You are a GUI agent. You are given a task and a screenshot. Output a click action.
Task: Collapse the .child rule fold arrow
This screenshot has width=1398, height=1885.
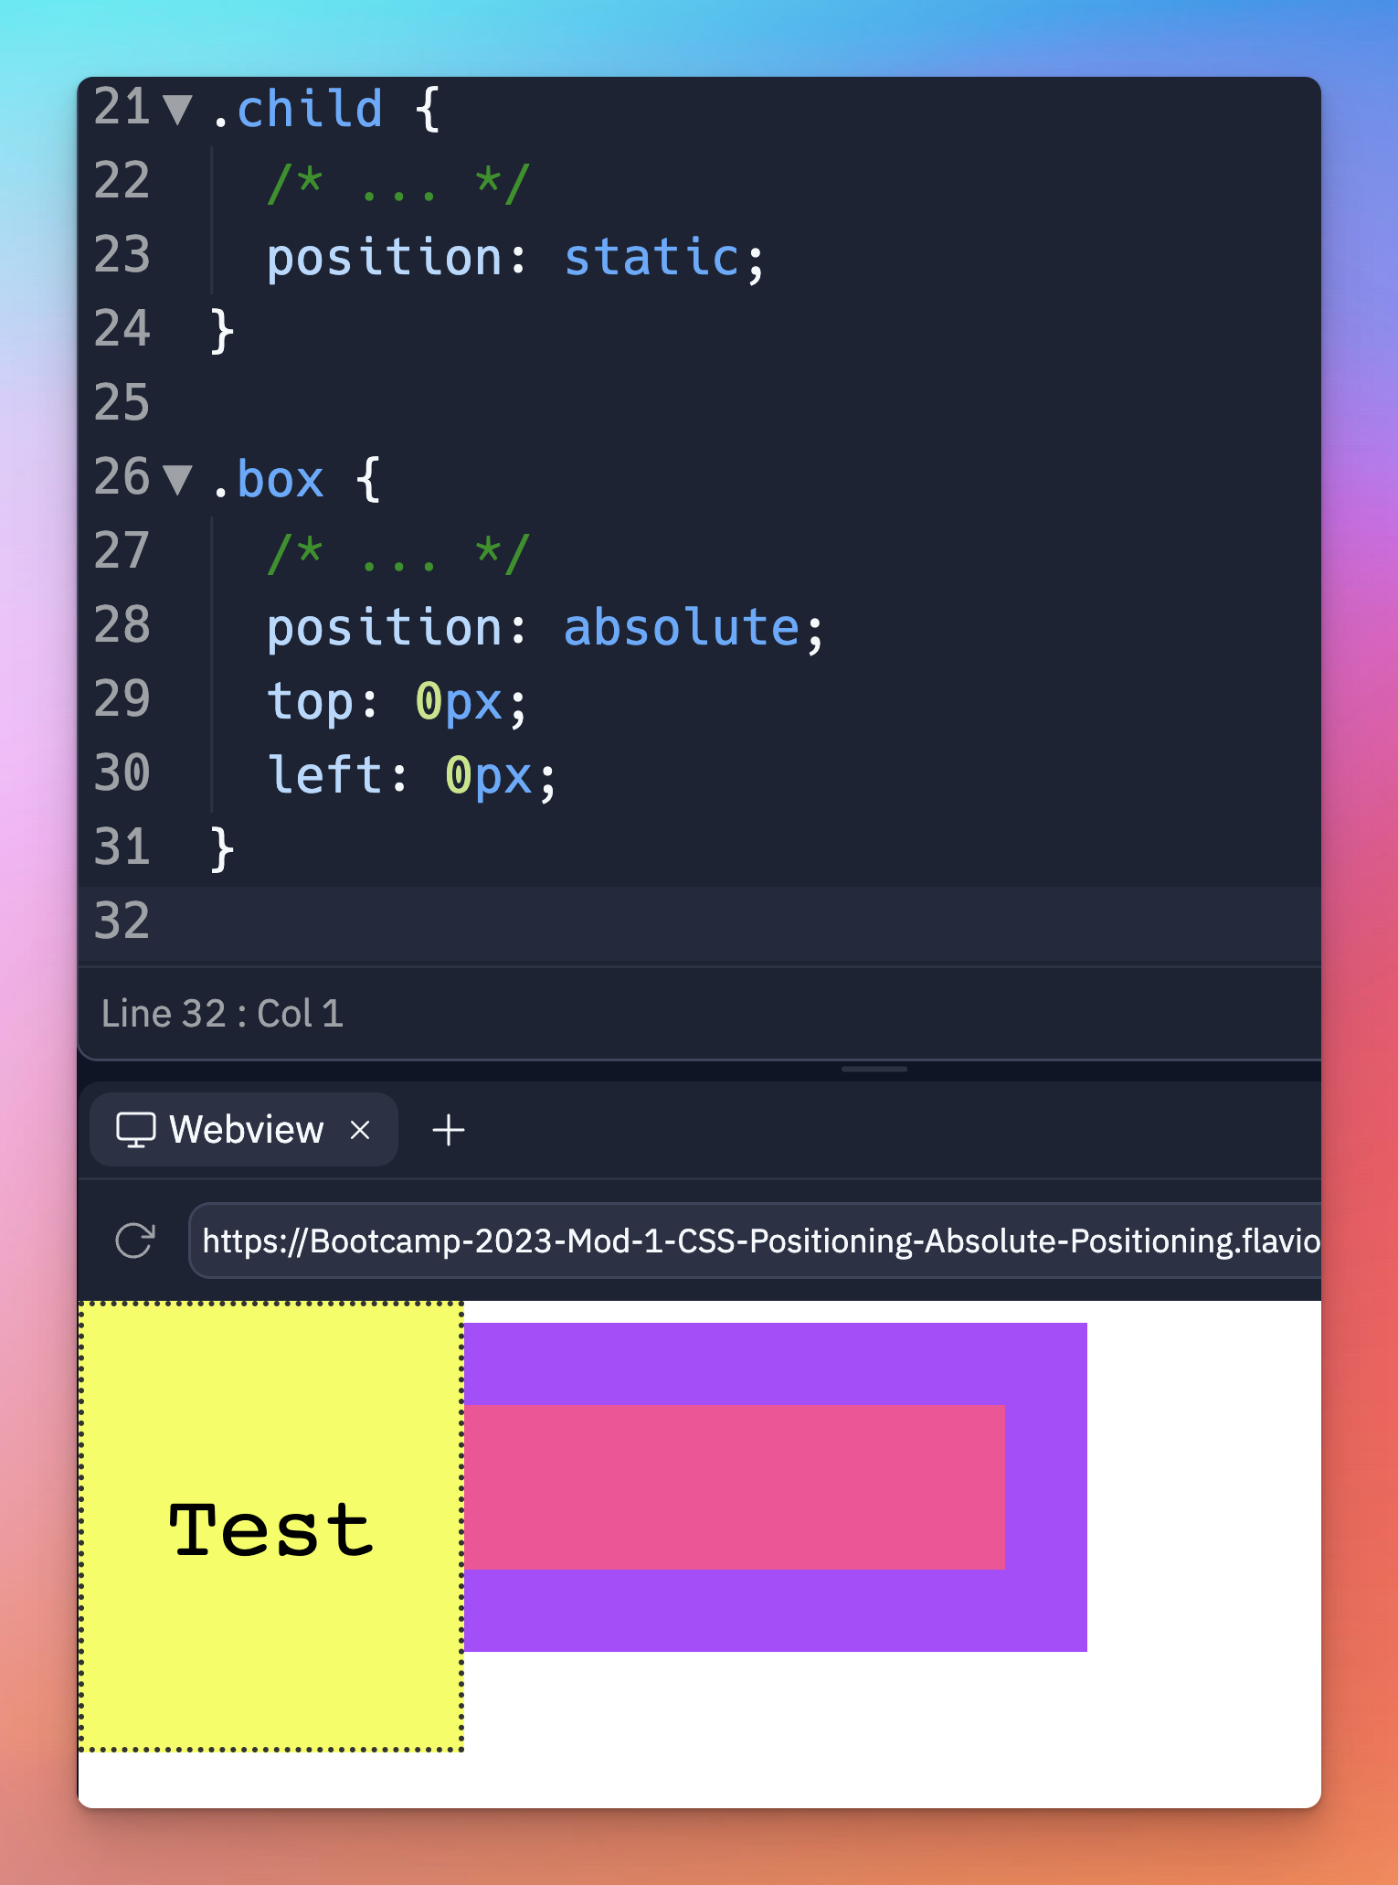177,110
